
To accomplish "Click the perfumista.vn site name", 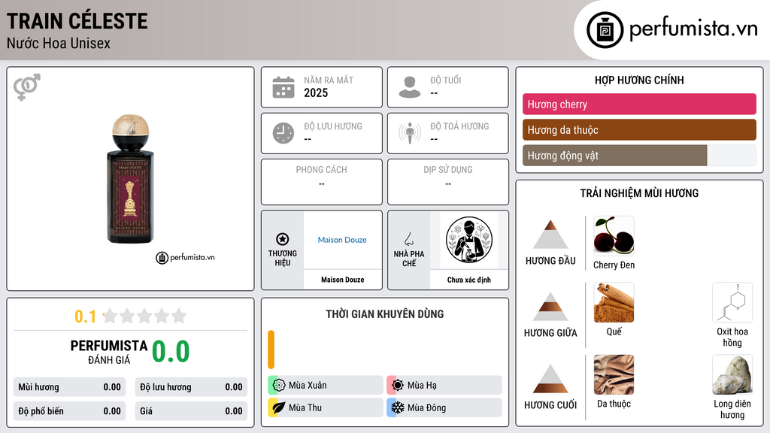I will (x=693, y=29).
